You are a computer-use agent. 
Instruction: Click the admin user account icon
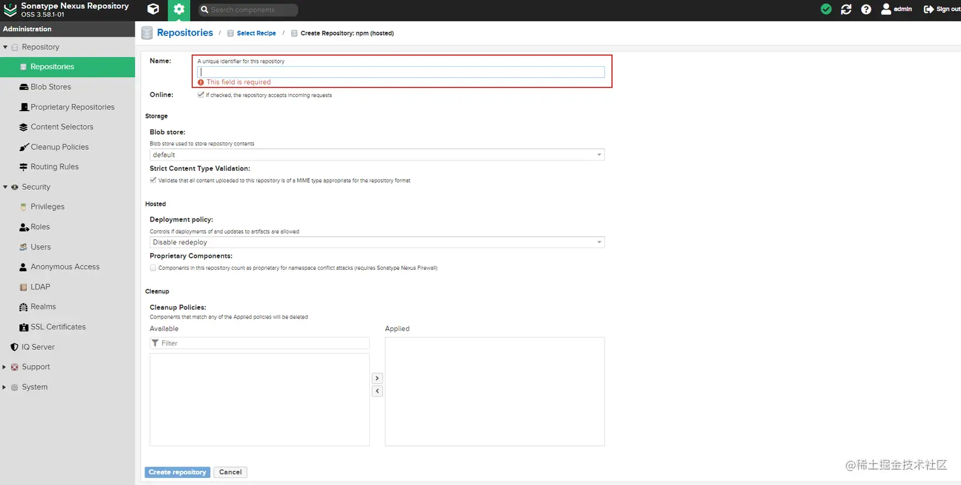[x=886, y=10]
